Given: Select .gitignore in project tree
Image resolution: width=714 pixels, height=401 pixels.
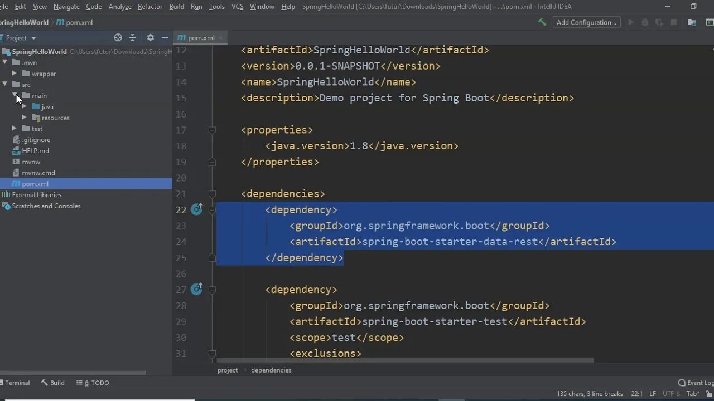Looking at the screenshot, I should click(36, 140).
